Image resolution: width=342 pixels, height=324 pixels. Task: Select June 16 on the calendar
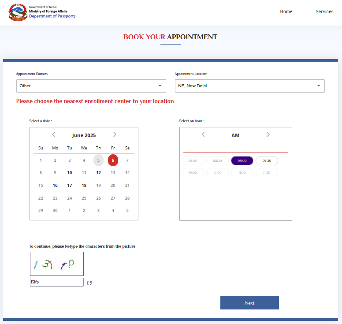55,186
